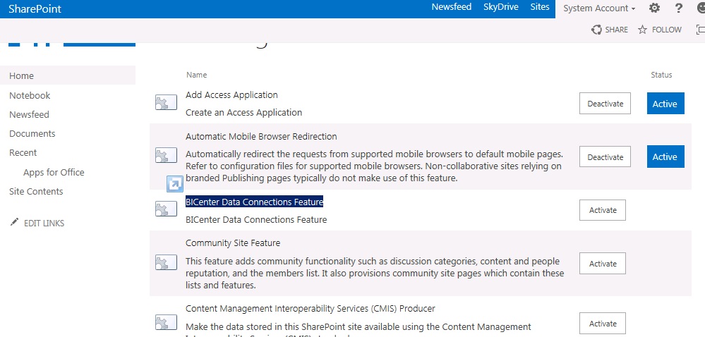This screenshot has height=337, width=705.
Task: Click the Add Access Application feature icon
Action: click(x=166, y=104)
